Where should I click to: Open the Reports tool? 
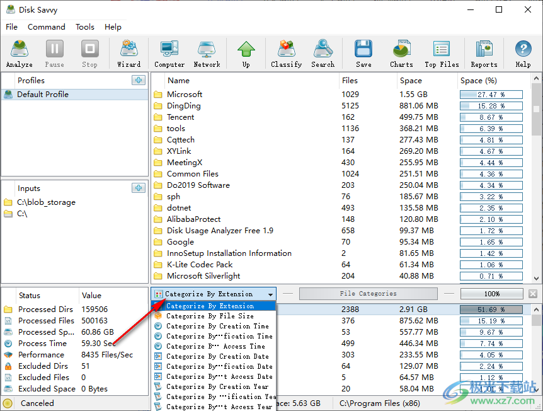[x=484, y=54]
